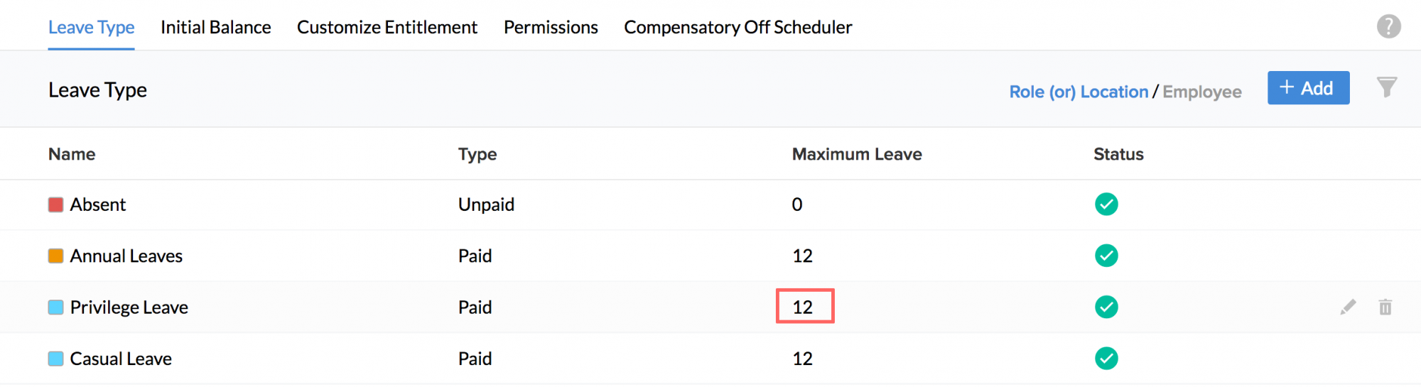Click Casual Leave status check icon
The image size is (1421, 387).
click(x=1106, y=359)
